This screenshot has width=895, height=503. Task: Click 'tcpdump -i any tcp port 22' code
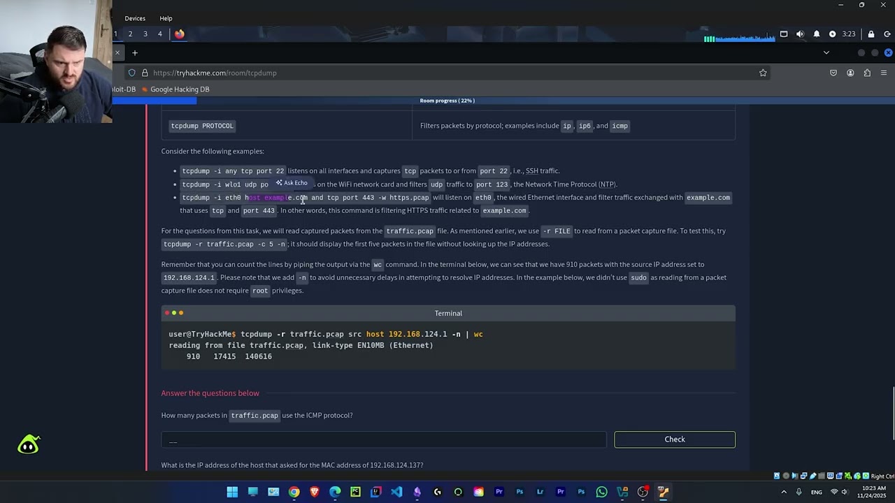click(233, 170)
